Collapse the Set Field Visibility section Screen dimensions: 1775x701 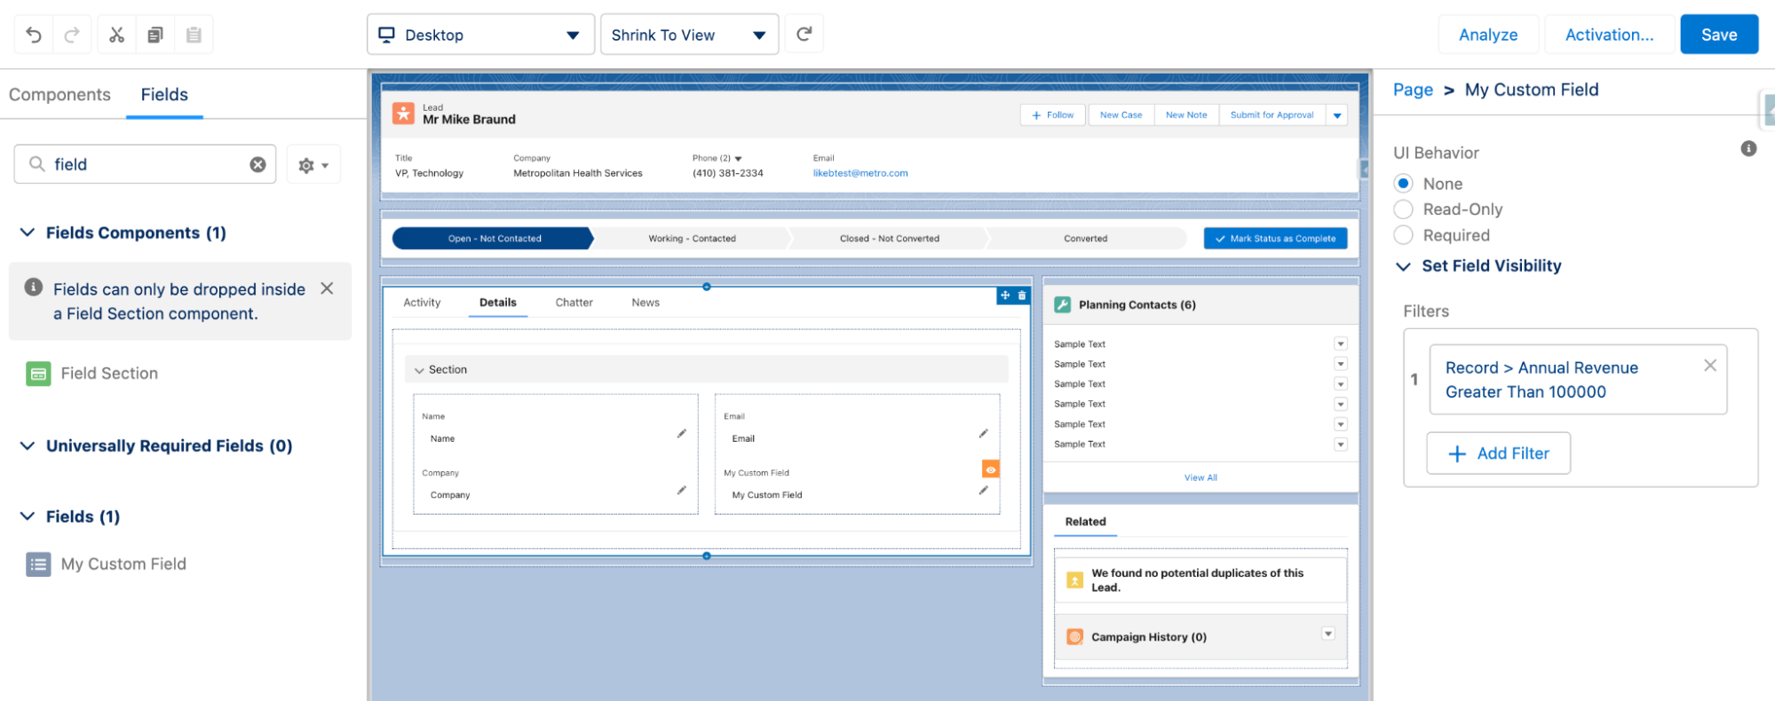coord(1403,266)
